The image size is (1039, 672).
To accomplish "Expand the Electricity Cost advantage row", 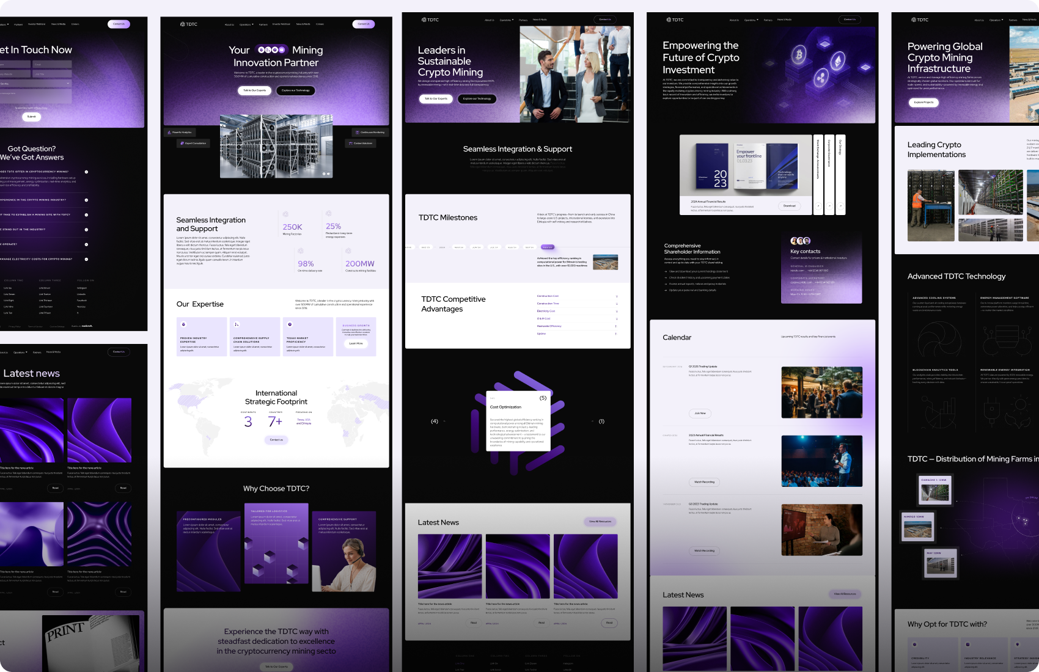I will [577, 311].
